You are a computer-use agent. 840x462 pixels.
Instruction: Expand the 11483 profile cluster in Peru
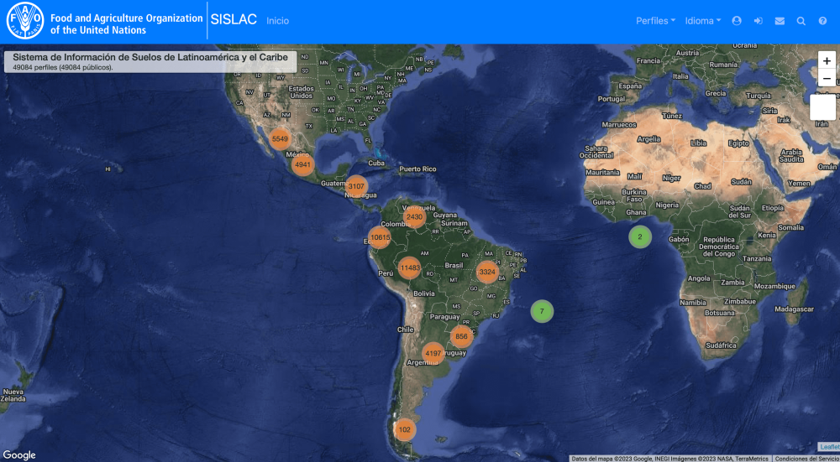pos(409,268)
